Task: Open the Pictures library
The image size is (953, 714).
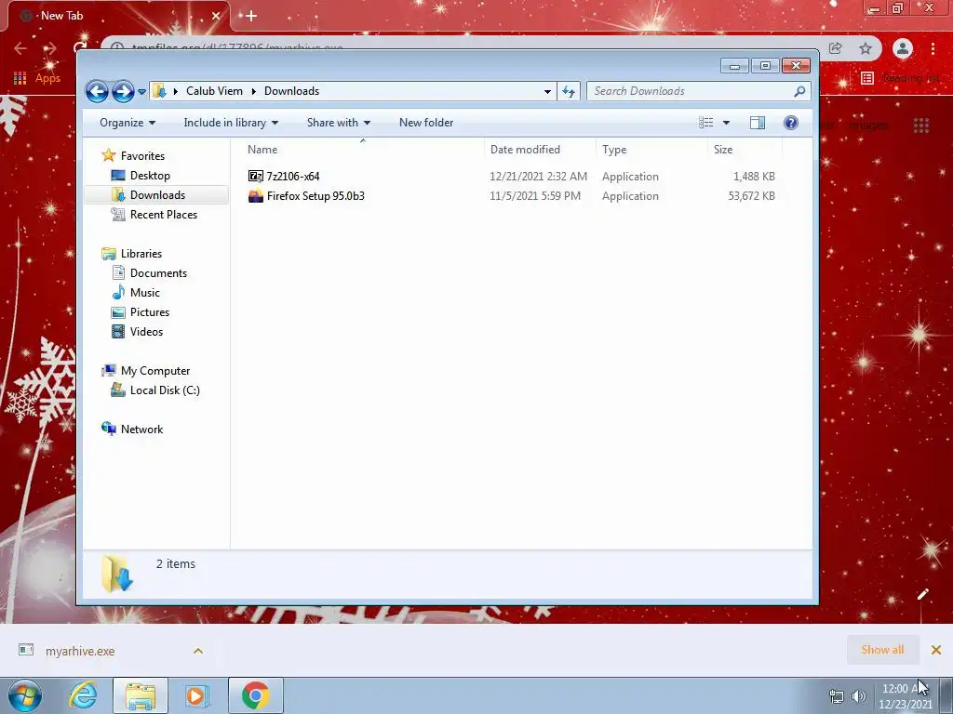Action: click(150, 311)
